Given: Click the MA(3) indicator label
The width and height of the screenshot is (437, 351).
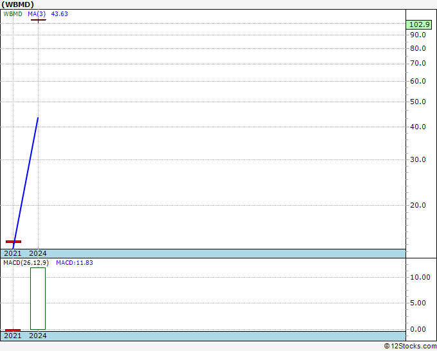Looking at the screenshot, I should pyautogui.click(x=37, y=14).
